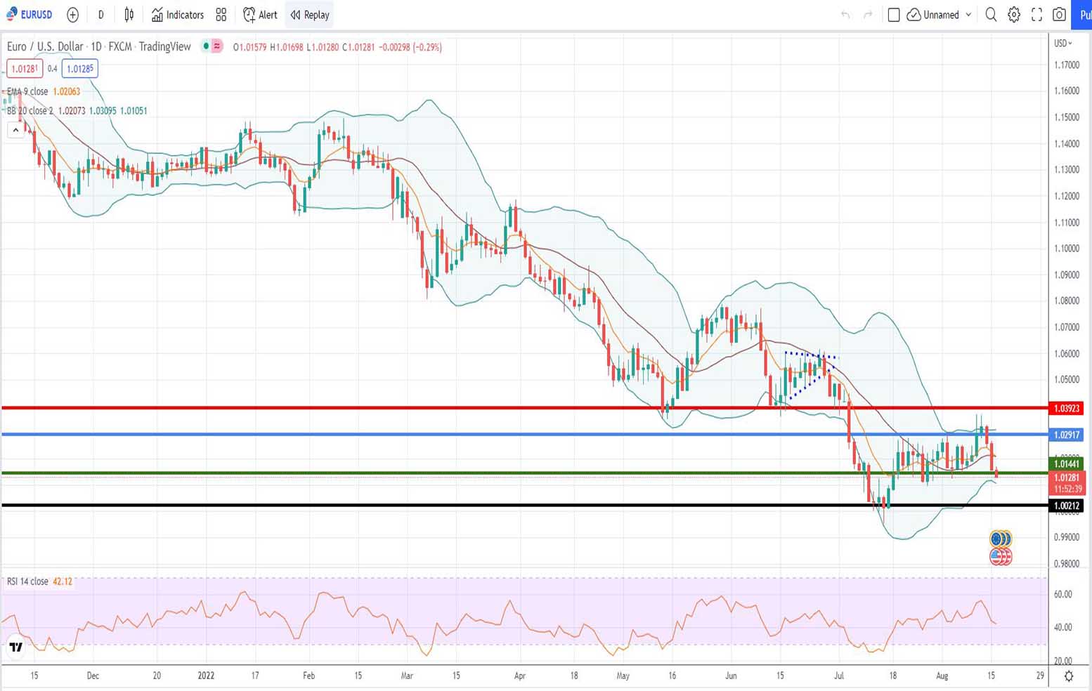Expand the USD currency dropdown
This screenshot has height=691, width=1092.
tap(1063, 44)
